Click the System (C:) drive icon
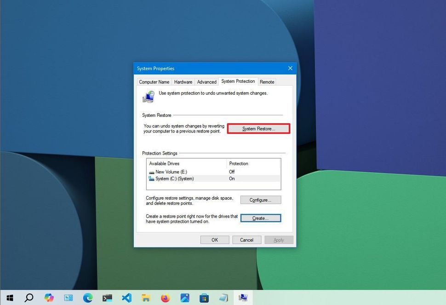The image size is (446, 305). [x=151, y=178]
